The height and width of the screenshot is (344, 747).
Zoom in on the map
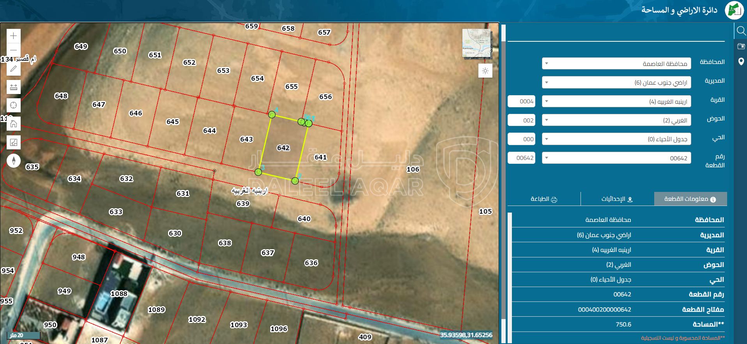14,36
